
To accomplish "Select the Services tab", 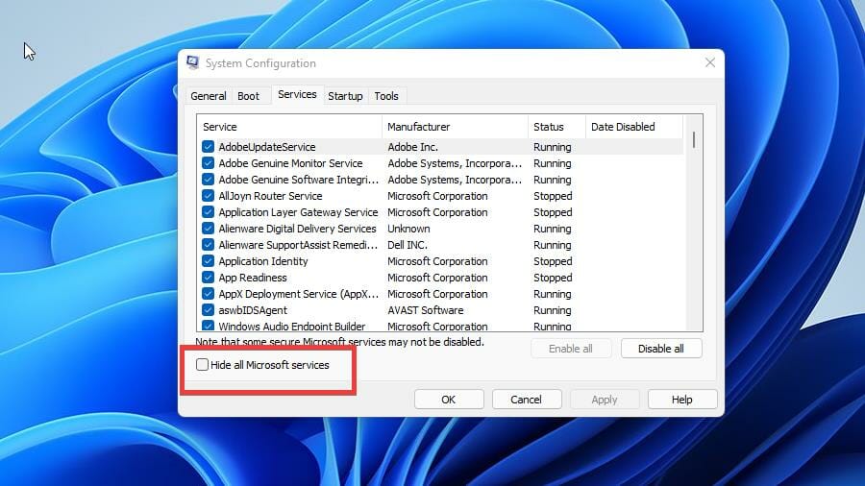I will [x=297, y=94].
